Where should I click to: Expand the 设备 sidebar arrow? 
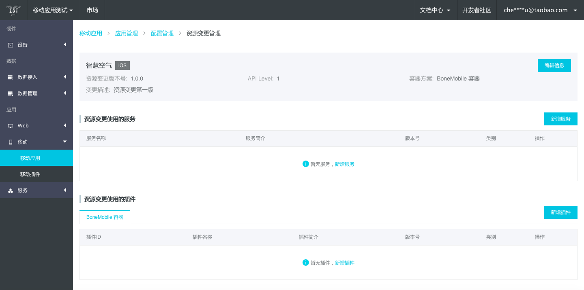65,44
